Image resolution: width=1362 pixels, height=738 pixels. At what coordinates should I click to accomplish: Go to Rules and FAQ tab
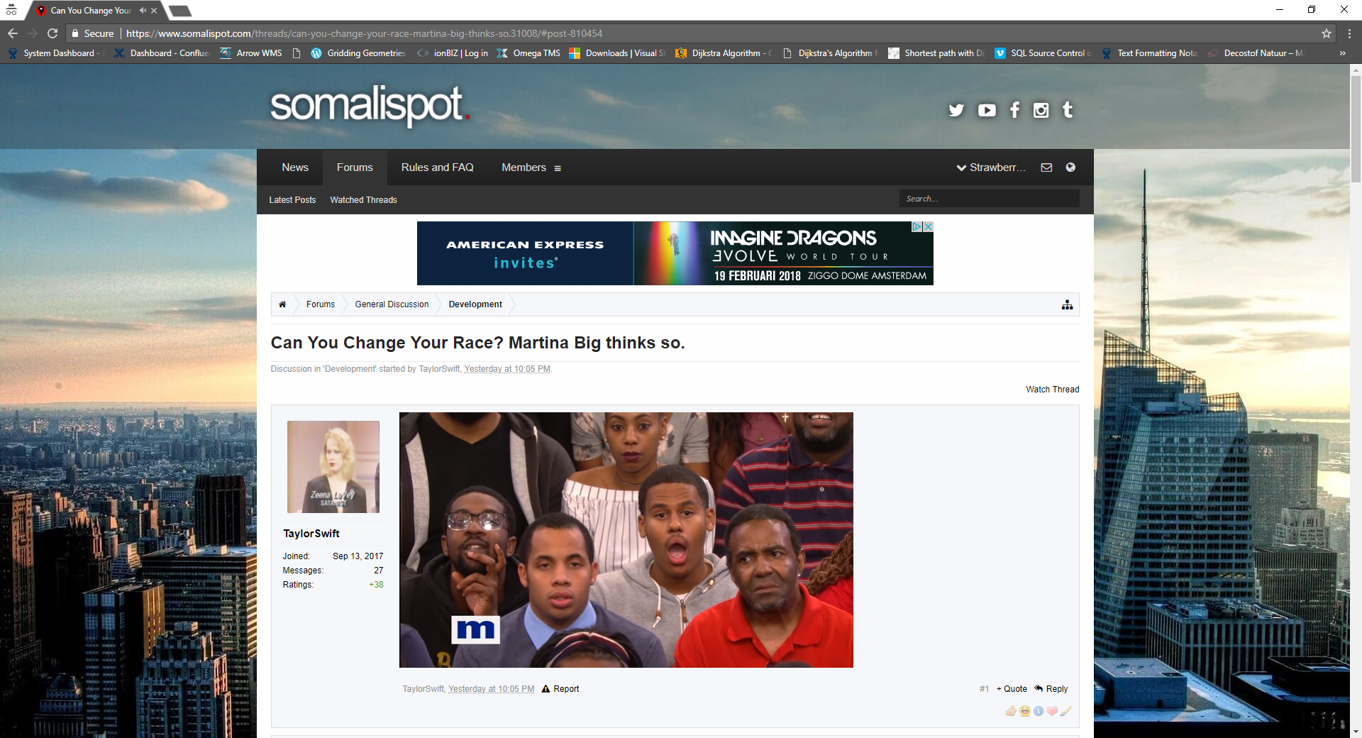[437, 167]
